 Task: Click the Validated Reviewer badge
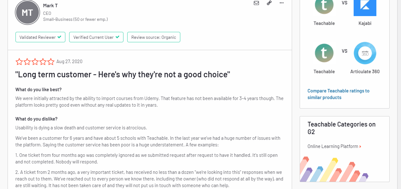[40, 37]
